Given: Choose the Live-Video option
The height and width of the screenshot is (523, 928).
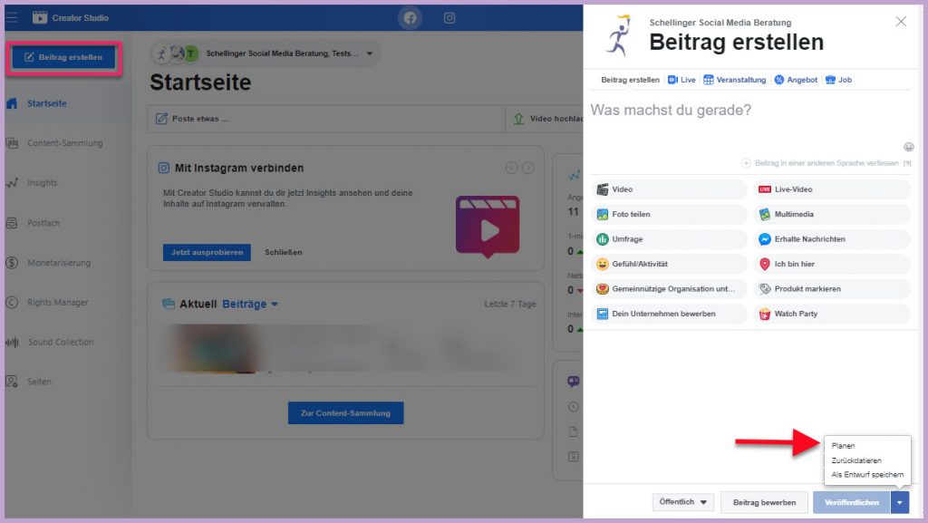Looking at the screenshot, I should coord(832,189).
